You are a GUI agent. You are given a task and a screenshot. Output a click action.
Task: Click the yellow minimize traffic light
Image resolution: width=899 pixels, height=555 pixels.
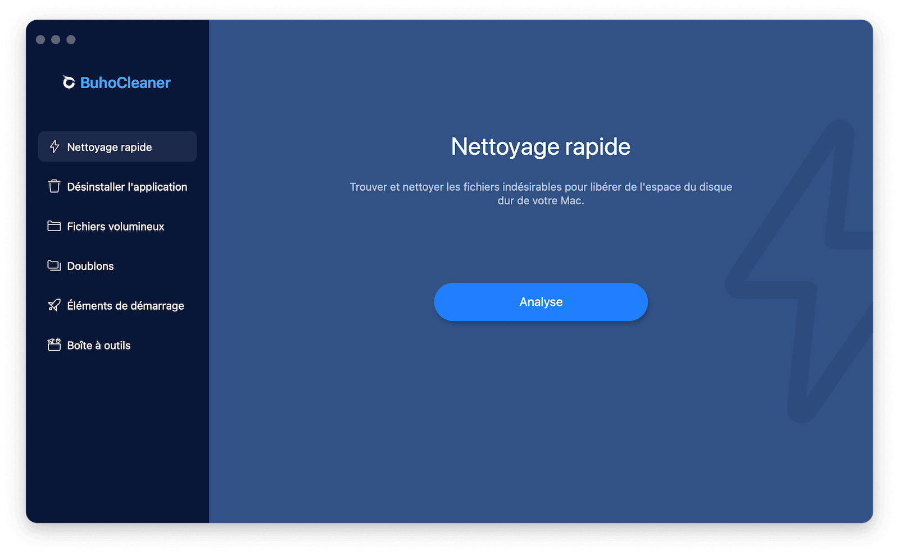[55, 39]
